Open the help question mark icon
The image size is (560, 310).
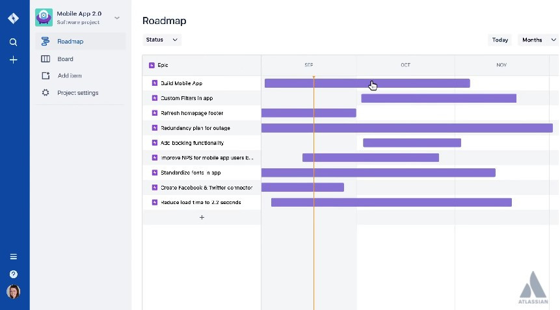13,274
